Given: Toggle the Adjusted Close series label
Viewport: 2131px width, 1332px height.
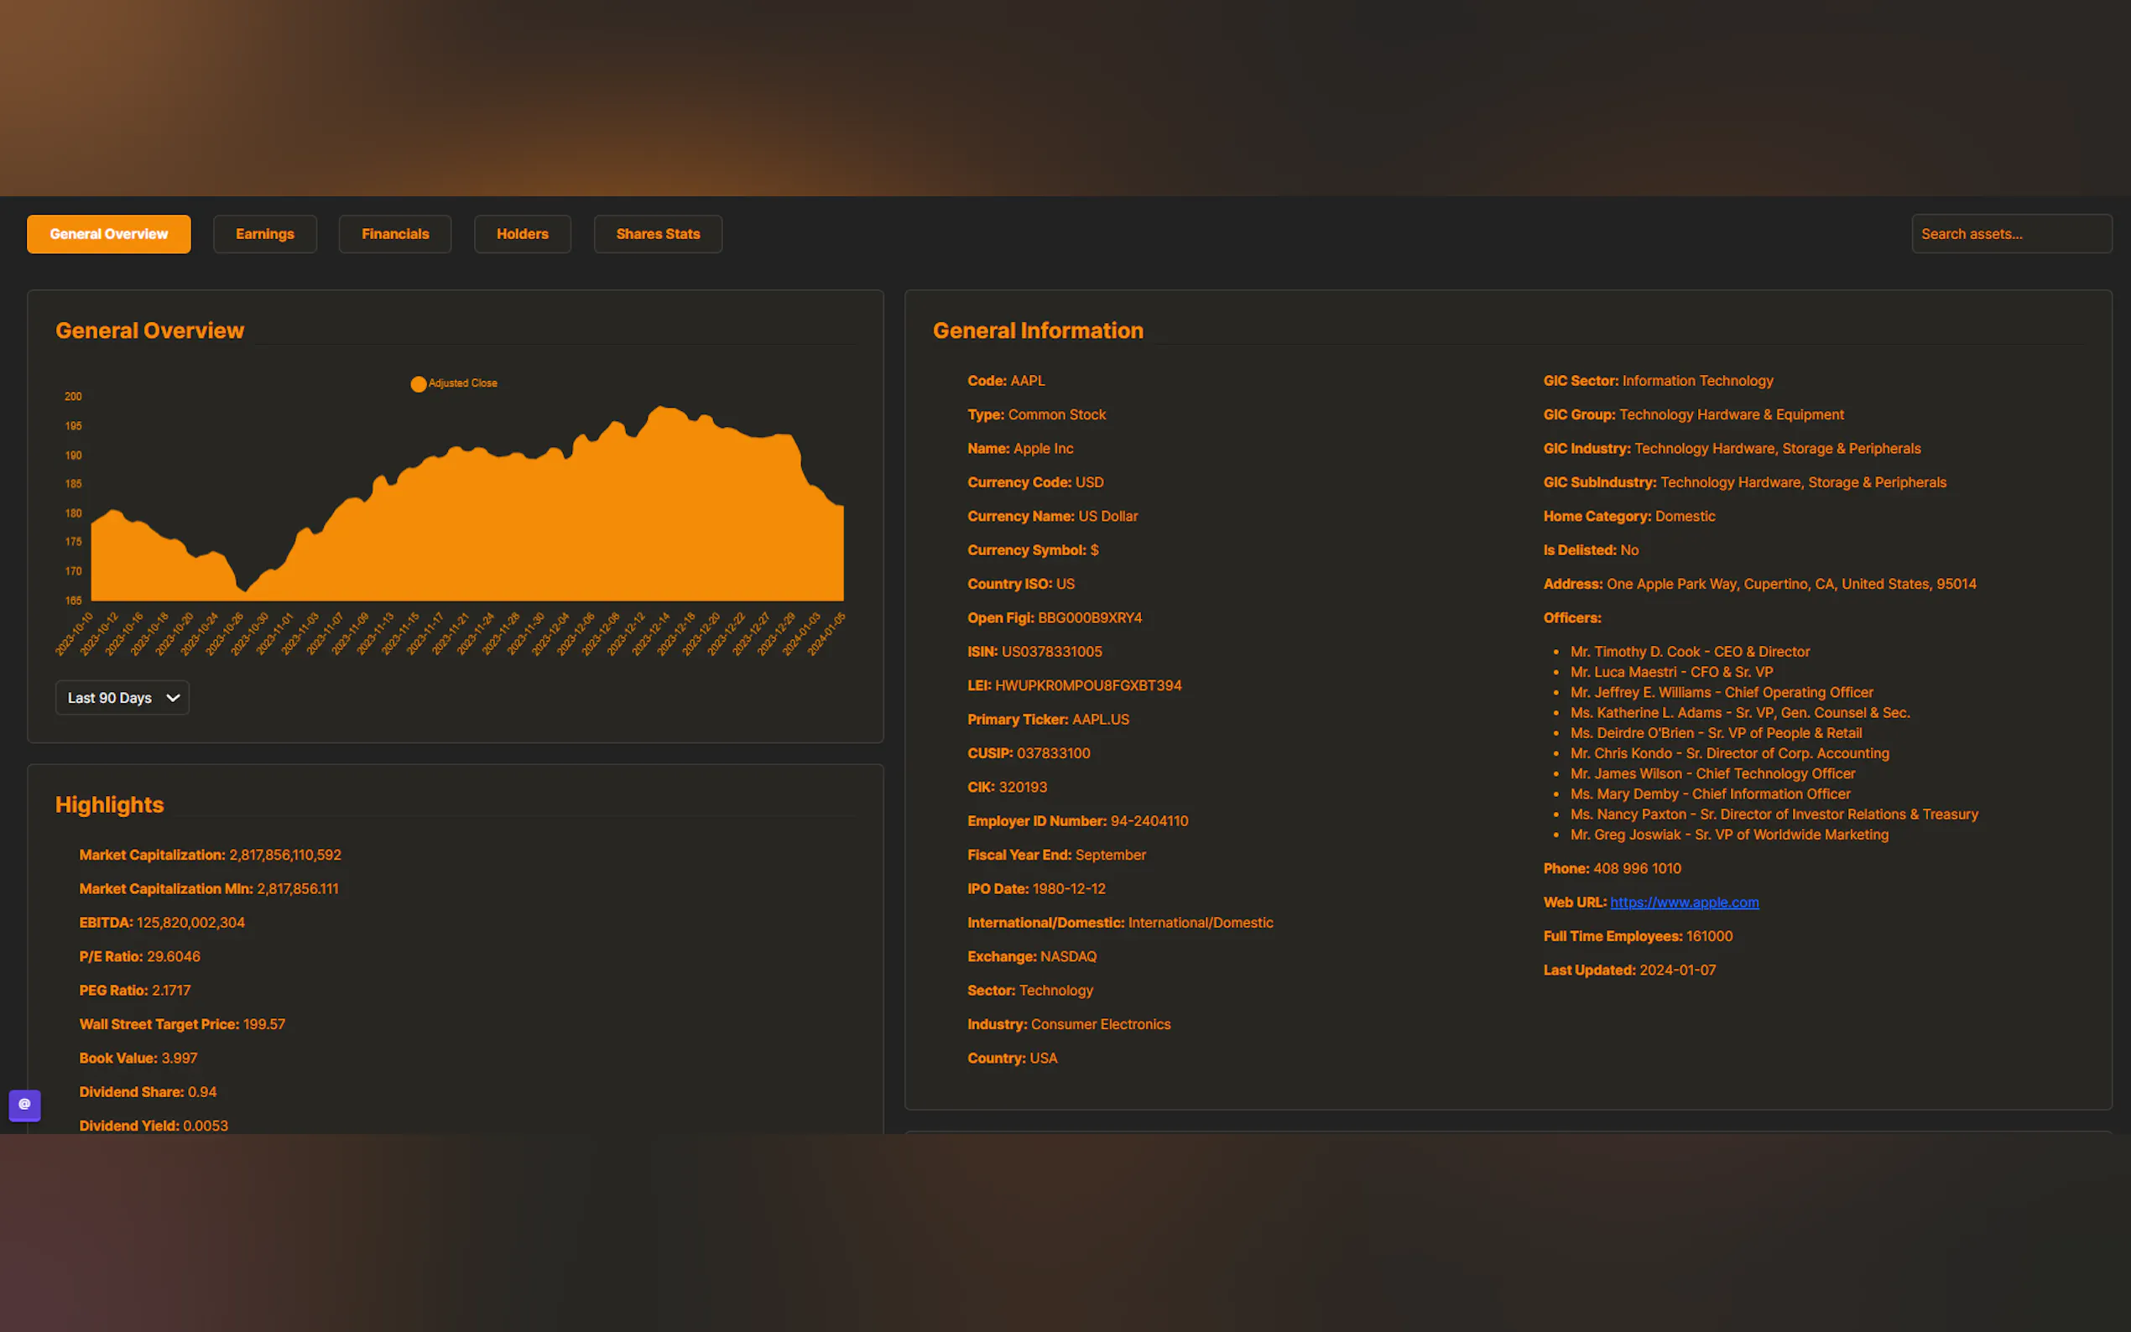Looking at the screenshot, I should [x=462, y=383].
